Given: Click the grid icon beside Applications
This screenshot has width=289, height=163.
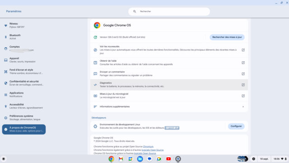Looking at the screenshot, I should tap(6, 95).
